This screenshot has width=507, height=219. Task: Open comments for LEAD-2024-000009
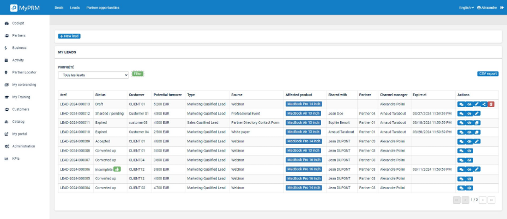point(461,141)
